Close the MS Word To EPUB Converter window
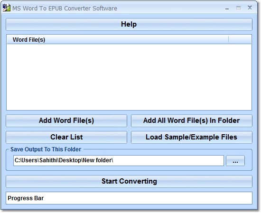The image size is (261, 213). coord(250,8)
